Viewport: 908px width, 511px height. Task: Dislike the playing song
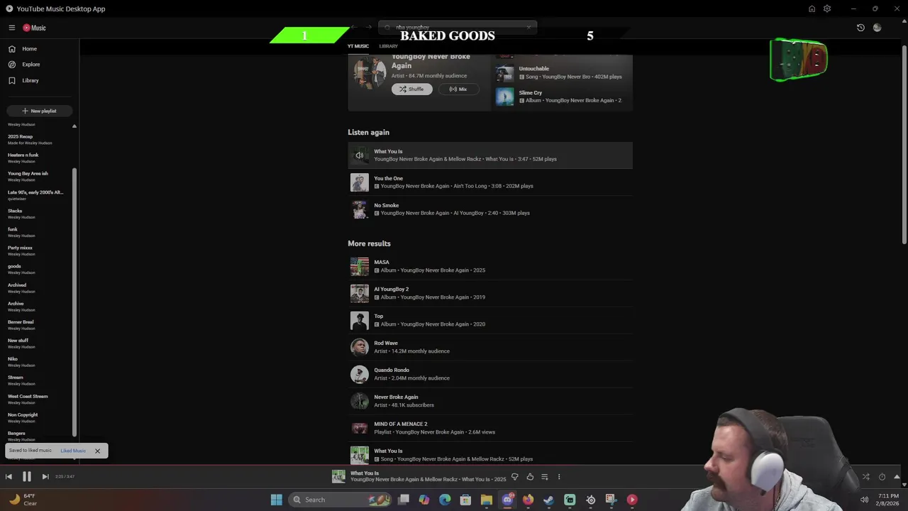(515, 477)
